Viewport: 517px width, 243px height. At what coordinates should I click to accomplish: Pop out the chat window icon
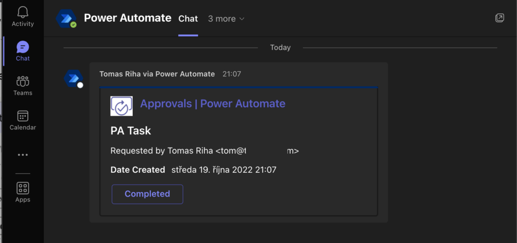(x=499, y=18)
